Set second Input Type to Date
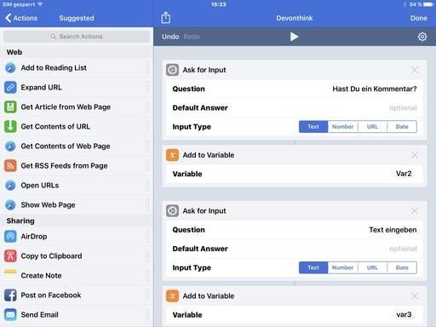Screen dimensions: 436x327 coord(402,267)
